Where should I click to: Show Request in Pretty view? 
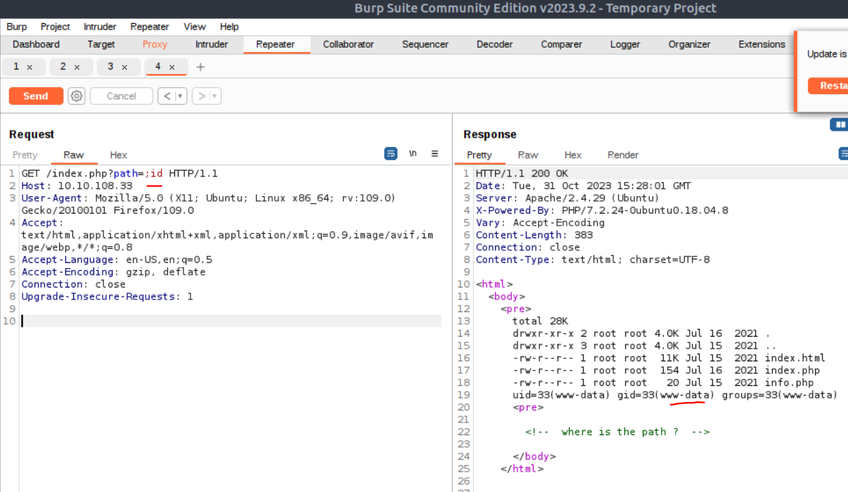coord(25,155)
